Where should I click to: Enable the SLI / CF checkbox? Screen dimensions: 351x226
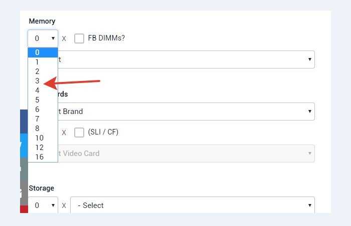[x=79, y=132]
